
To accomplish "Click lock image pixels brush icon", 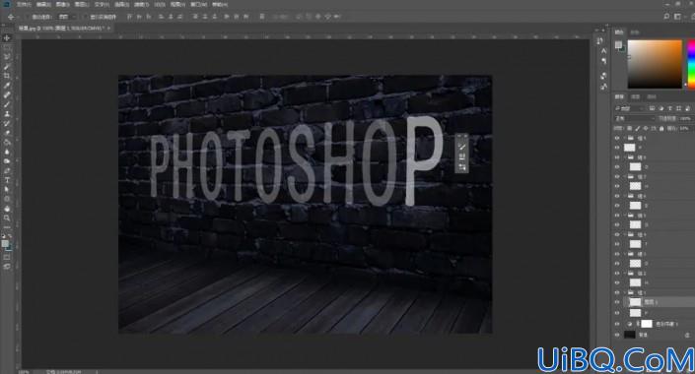I will coord(638,128).
